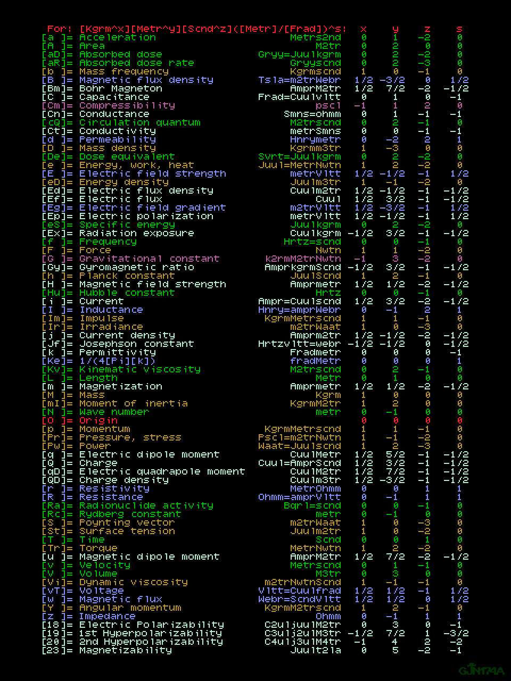Select the Hubble constant label
The height and width of the screenshot is (681, 511).
127,293
